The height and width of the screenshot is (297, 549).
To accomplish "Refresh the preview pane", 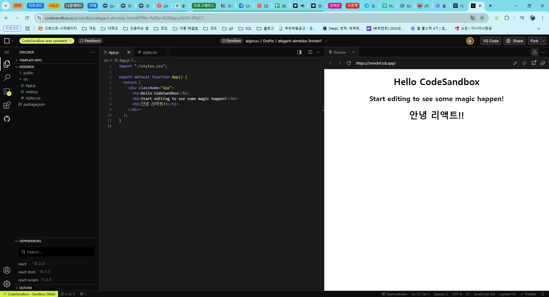I will 349,63.
